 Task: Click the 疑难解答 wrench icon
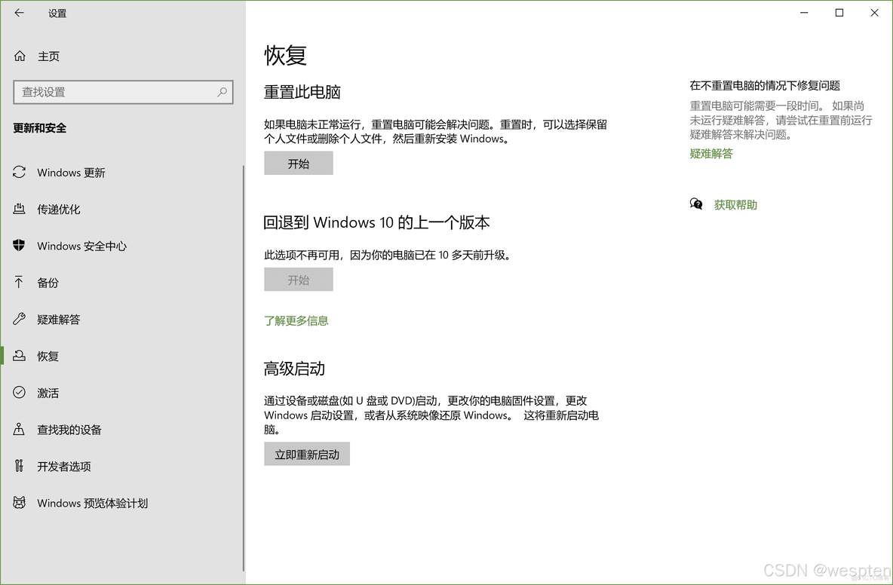pyautogui.click(x=20, y=319)
